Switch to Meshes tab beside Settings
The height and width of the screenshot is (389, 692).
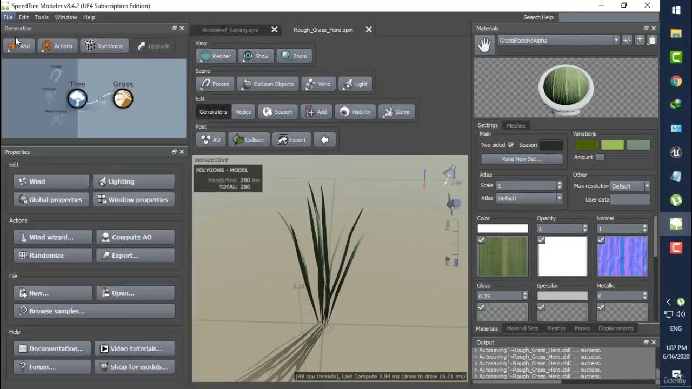[x=516, y=125]
